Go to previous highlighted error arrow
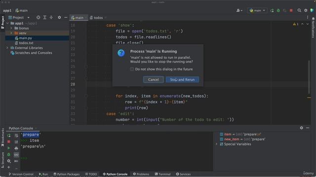The height and width of the screenshot is (177, 316). click(x=302, y=24)
